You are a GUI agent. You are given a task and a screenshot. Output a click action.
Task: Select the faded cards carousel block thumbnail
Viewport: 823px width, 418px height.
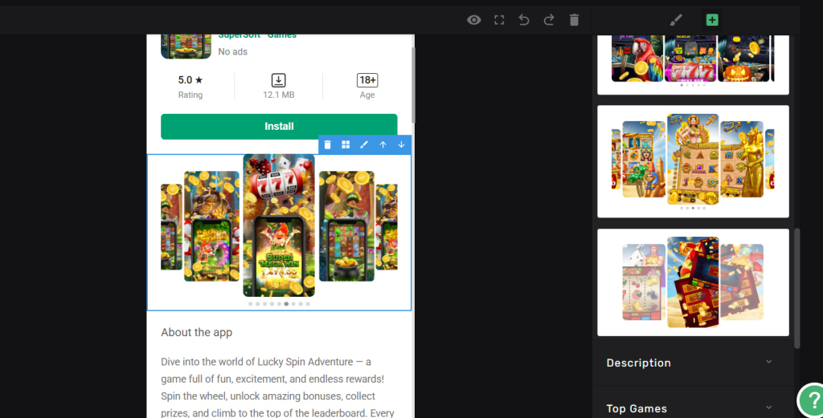tap(693, 282)
